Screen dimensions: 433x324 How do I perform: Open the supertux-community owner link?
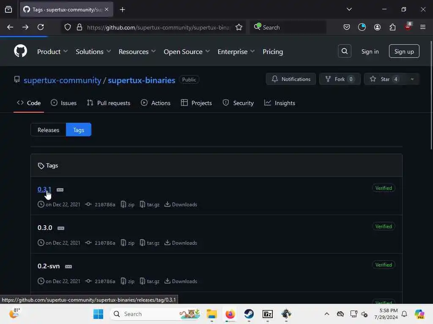coord(63,80)
